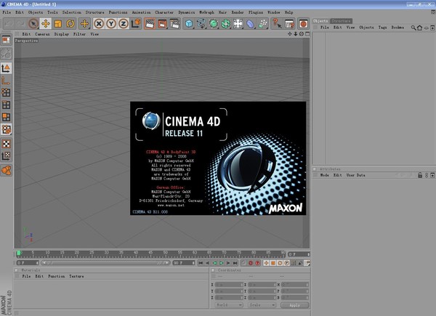Switch to the Structure tab

coord(342,21)
